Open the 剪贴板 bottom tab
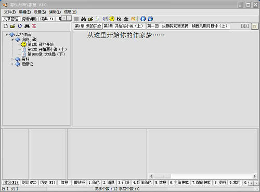 tap(79, 183)
